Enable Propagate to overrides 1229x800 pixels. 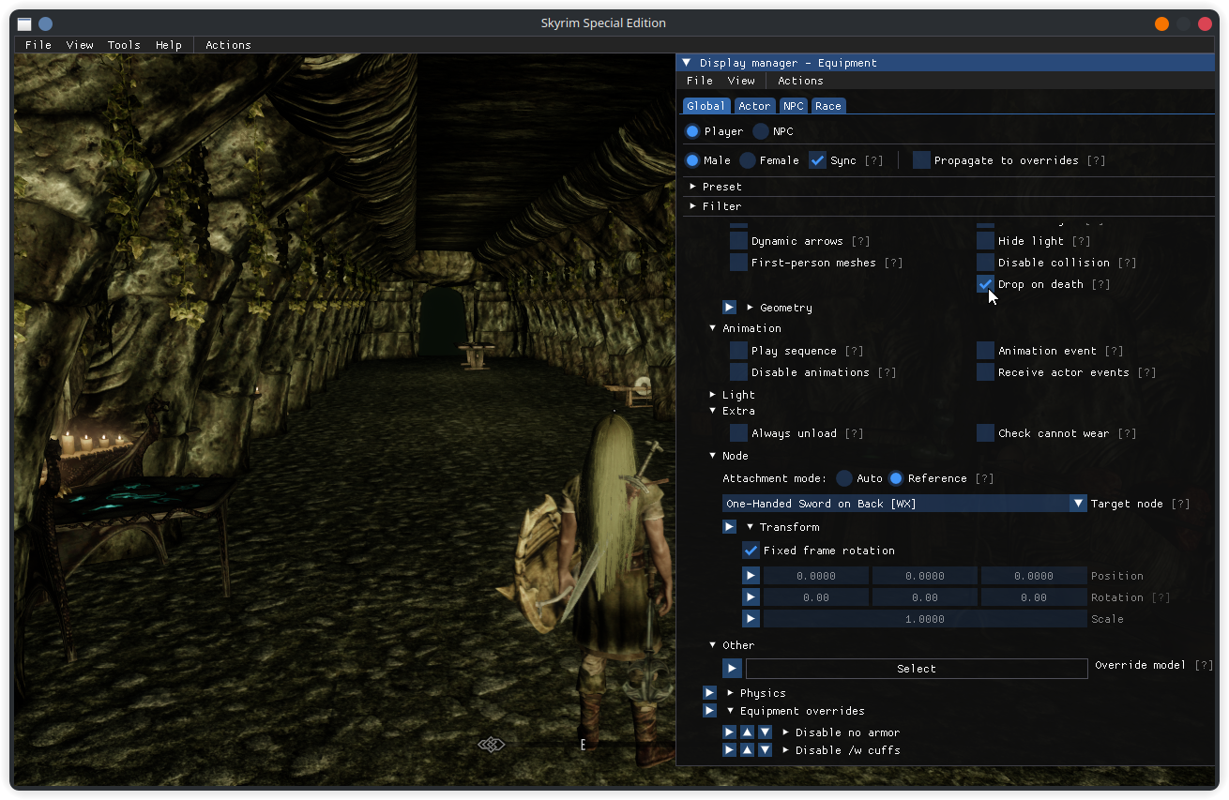click(x=921, y=160)
